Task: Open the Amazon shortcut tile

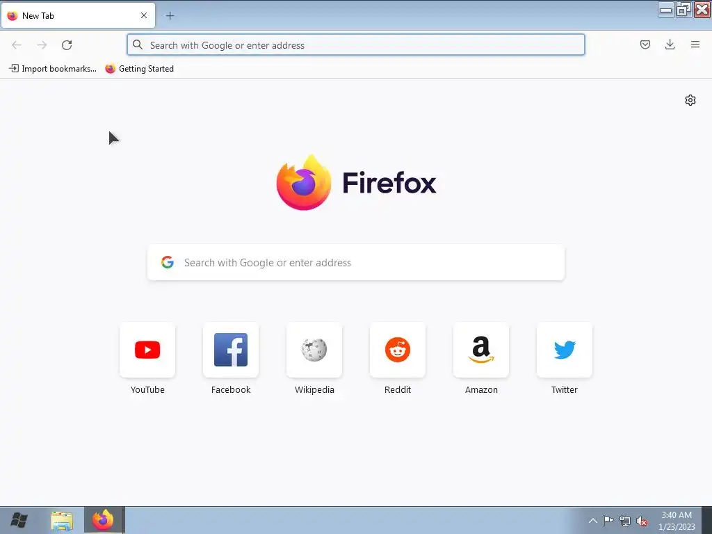Action: [481, 350]
